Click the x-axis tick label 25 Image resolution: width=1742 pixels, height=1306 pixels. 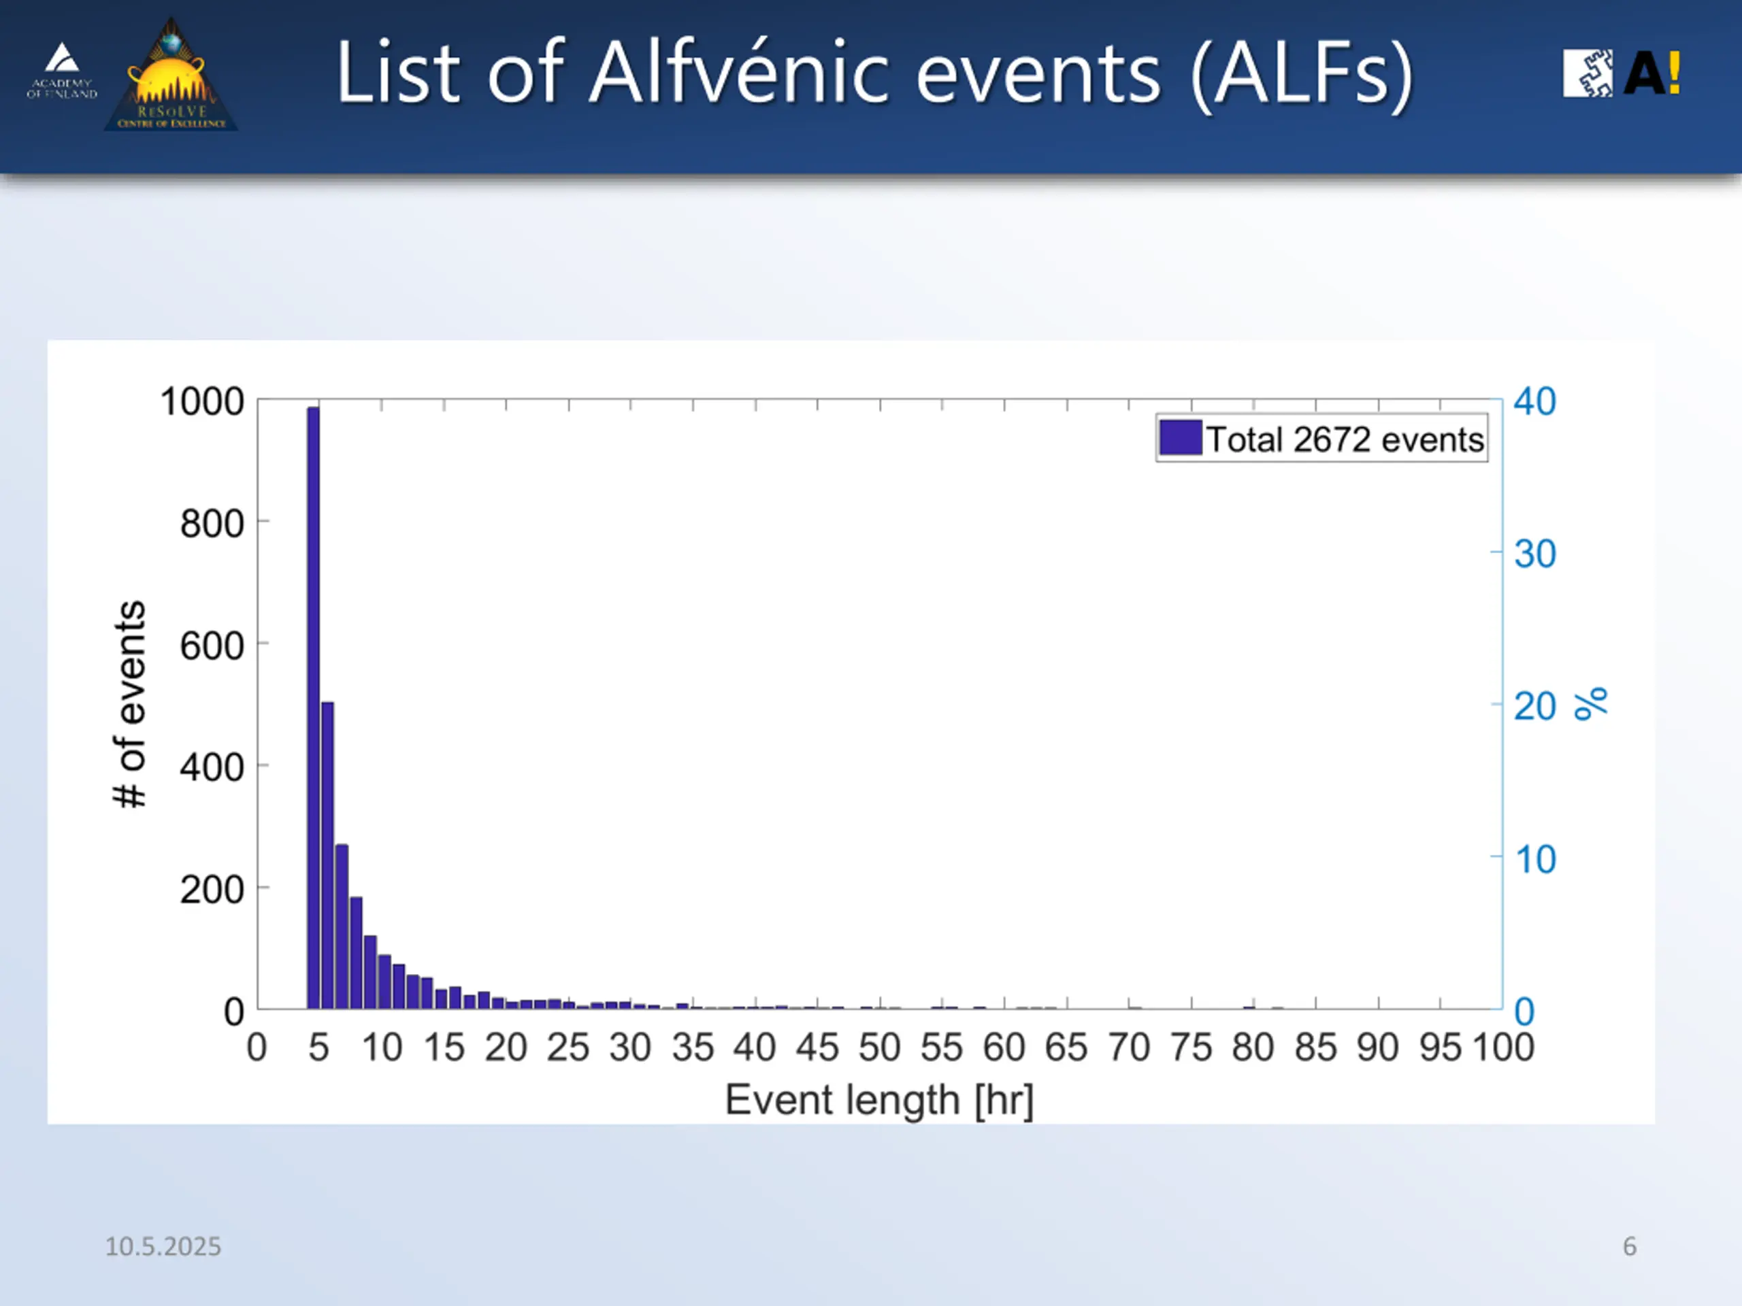click(568, 1048)
